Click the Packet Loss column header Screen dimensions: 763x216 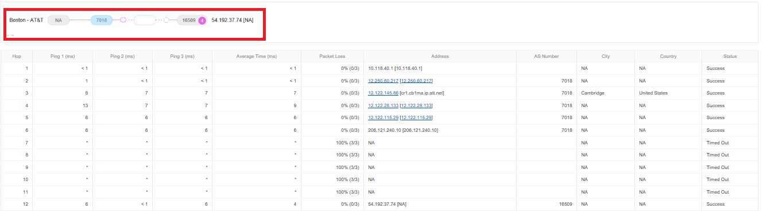332,56
